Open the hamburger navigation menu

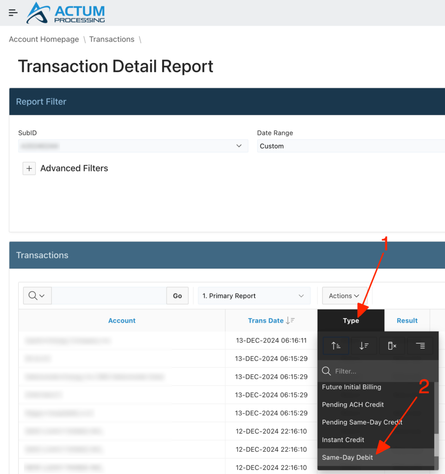coord(13,12)
